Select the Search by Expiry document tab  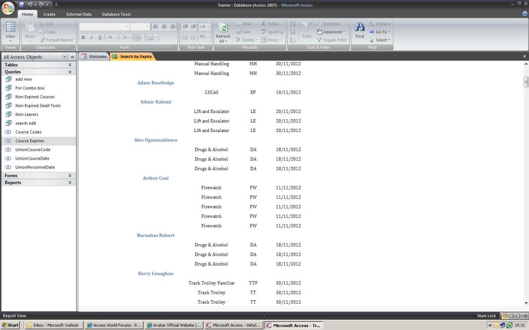coord(133,57)
